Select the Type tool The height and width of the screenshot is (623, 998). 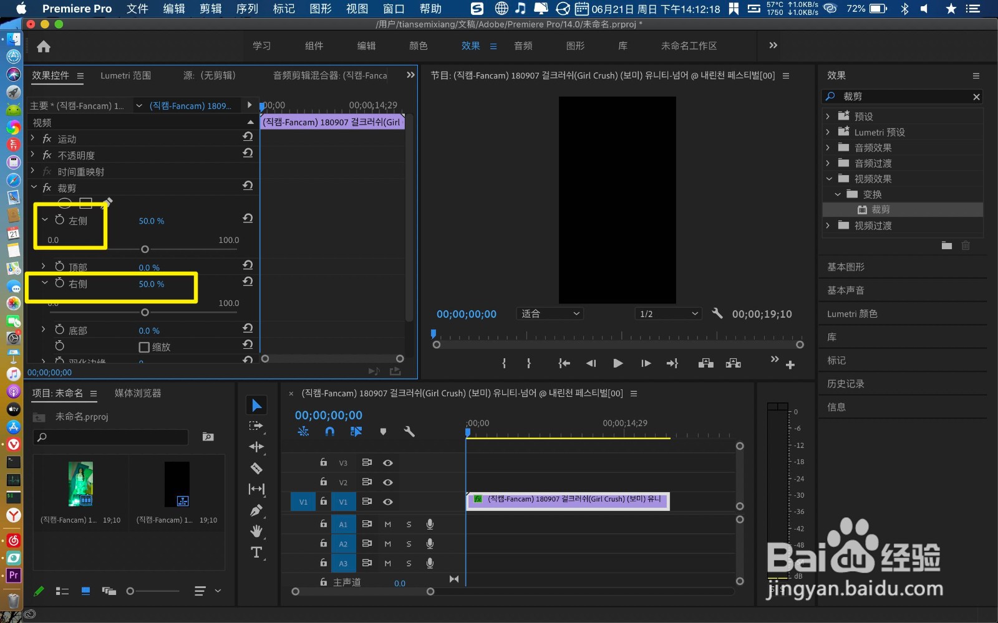256,553
